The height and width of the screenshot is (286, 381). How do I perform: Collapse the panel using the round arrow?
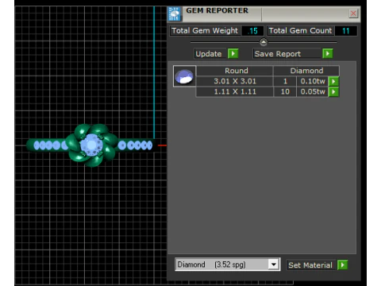(x=264, y=42)
